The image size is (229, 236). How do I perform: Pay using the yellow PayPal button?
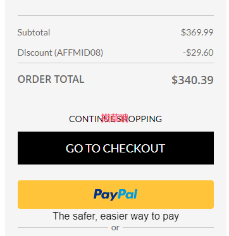116,194
